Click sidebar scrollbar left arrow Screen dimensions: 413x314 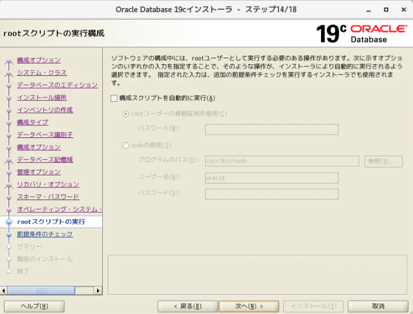pyautogui.click(x=3, y=290)
